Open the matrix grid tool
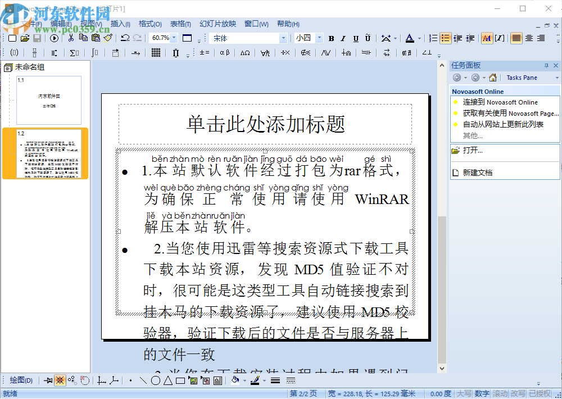 tap(156, 53)
